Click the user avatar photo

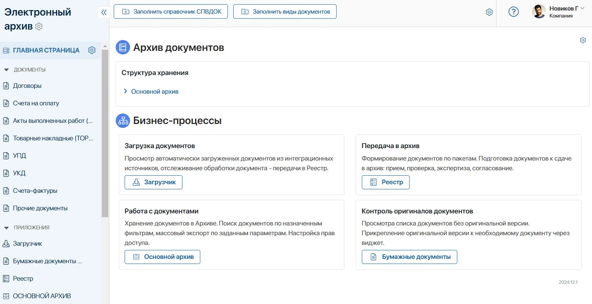tap(539, 11)
